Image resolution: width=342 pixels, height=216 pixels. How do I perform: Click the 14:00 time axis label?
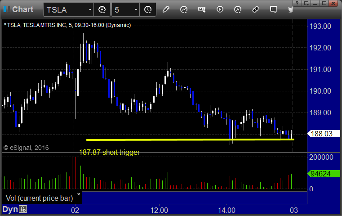coord(227,210)
